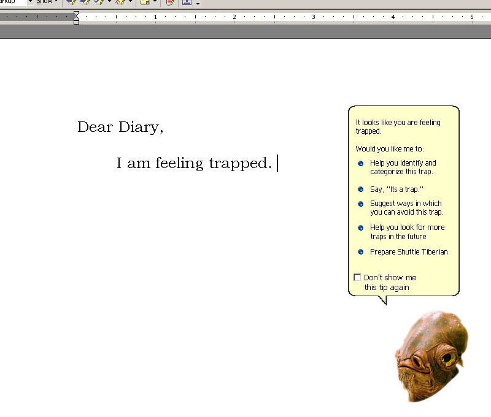Click the Left Indent box on ruler

76,22
